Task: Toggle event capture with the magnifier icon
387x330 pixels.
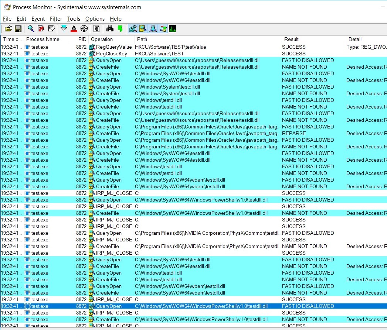Action: [31, 29]
